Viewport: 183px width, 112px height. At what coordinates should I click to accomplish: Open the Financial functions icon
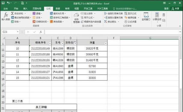pos(13,21)
